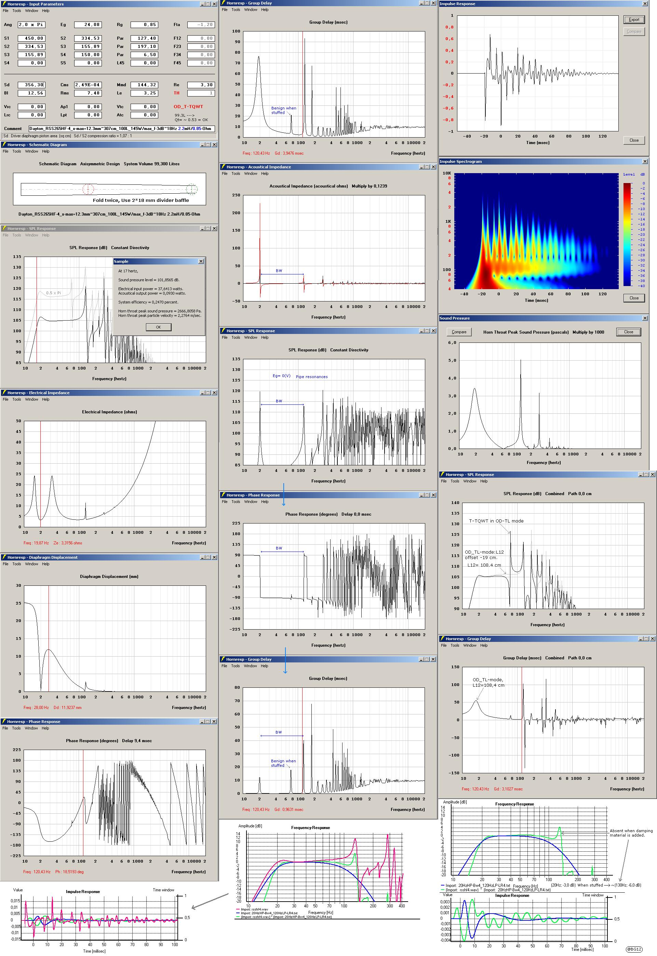Click the red OD_T-TQWT label

[x=188, y=107]
